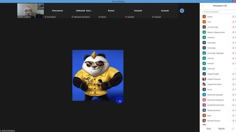The height and width of the screenshot is (132, 236).
Task: Click the Zoom Meeting window title bar
Action: click(x=118, y=1)
